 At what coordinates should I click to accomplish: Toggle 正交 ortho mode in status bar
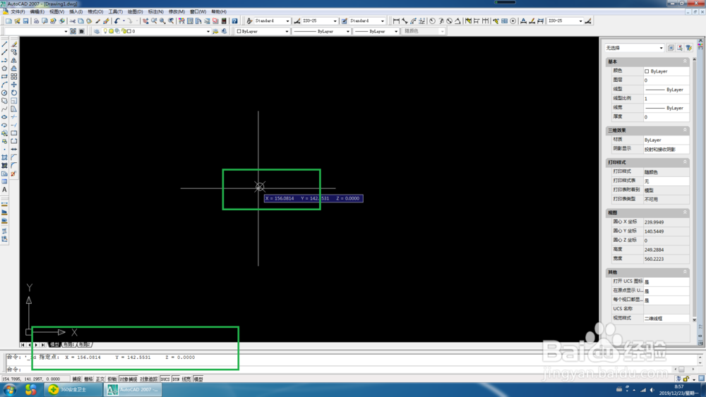pos(100,379)
